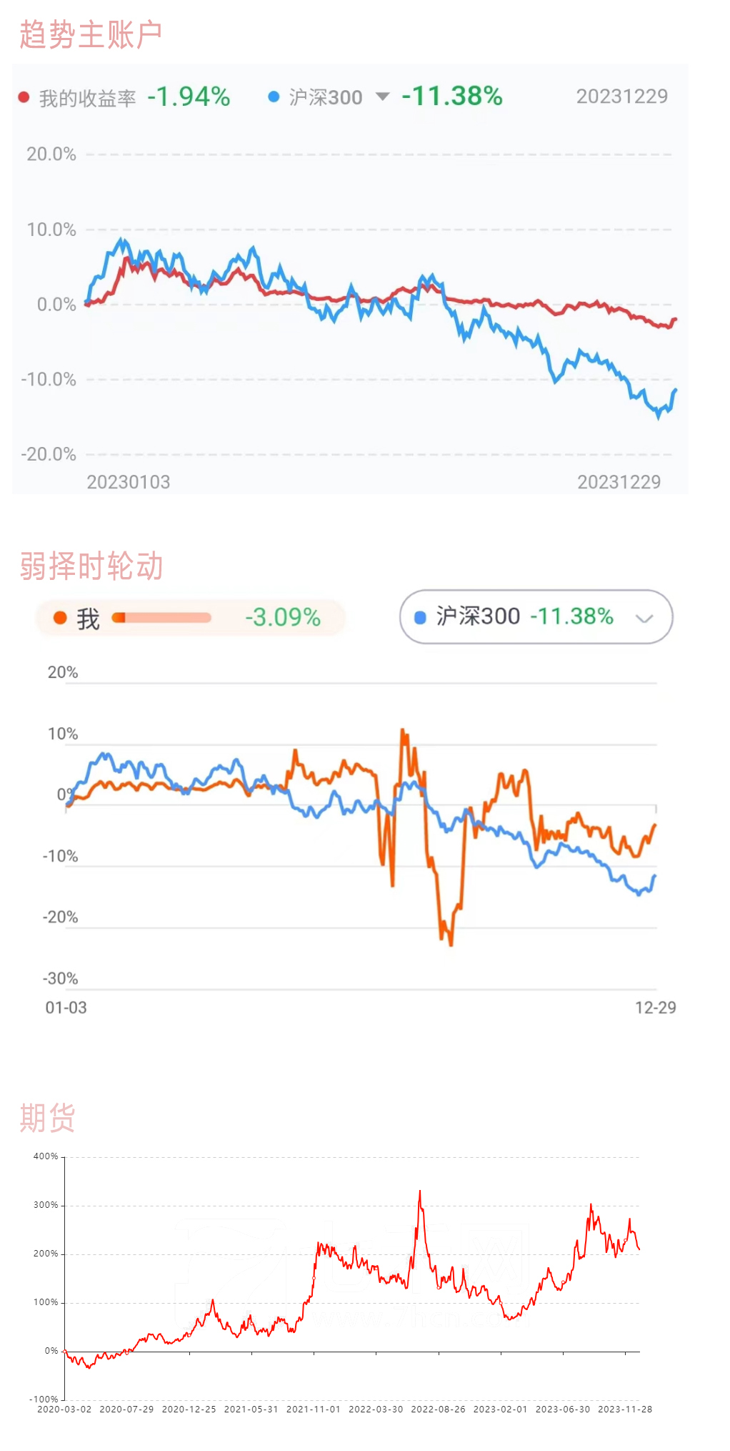
Task: Click the 2023-11-28 axis label in 期货 chart
Action: click(x=624, y=1409)
